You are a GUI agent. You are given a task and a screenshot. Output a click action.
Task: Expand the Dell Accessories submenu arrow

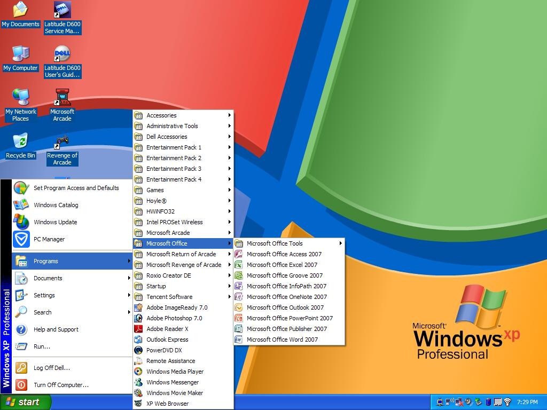[229, 137]
